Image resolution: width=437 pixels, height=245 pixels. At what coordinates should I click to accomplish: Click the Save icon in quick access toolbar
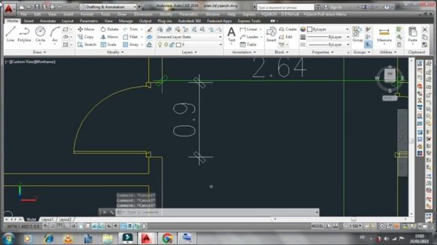pos(37,7)
